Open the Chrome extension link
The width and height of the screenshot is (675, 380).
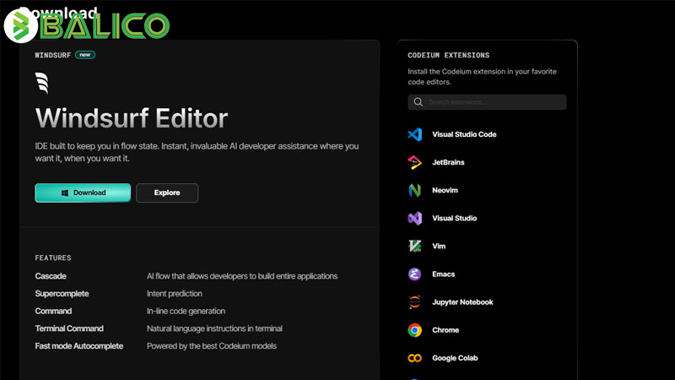[445, 330]
